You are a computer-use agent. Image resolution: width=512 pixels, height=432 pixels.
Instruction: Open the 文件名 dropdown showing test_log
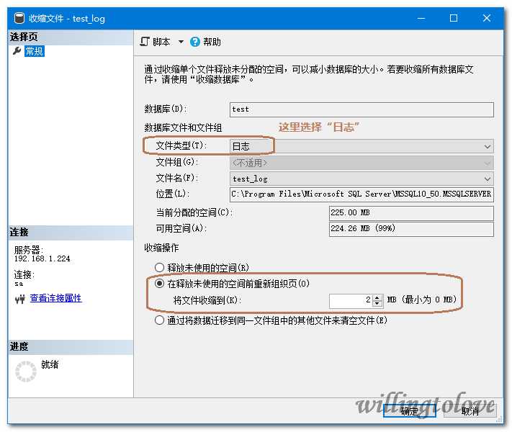click(361, 179)
